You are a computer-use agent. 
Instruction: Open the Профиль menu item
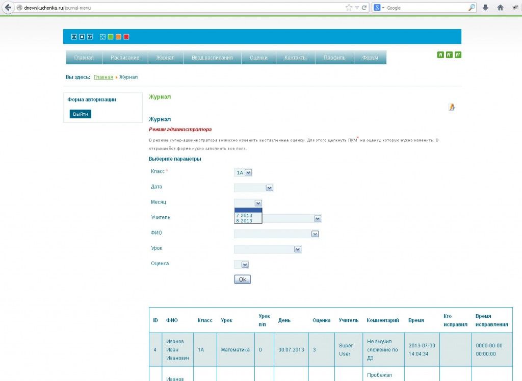334,58
